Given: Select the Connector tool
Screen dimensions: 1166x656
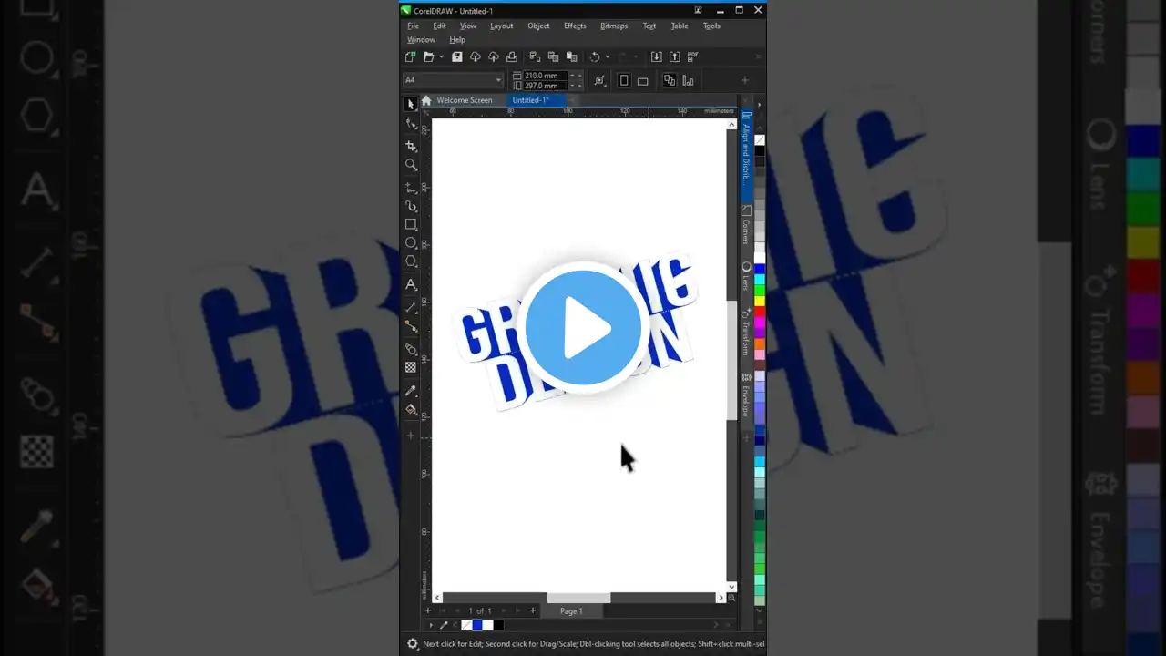Looking at the screenshot, I should (x=411, y=325).
